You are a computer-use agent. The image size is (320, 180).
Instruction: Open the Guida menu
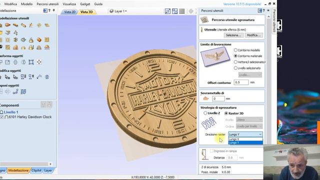[x=98, y=4]
